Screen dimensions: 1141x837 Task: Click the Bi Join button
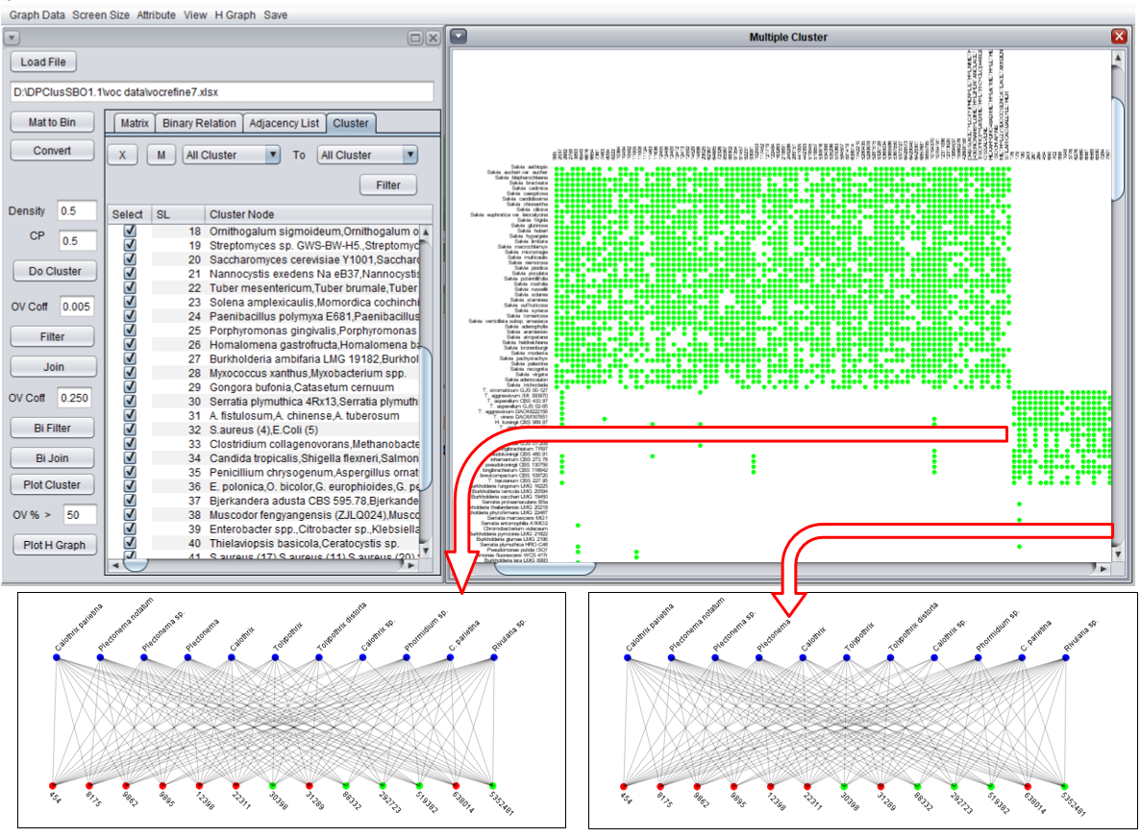52,457
